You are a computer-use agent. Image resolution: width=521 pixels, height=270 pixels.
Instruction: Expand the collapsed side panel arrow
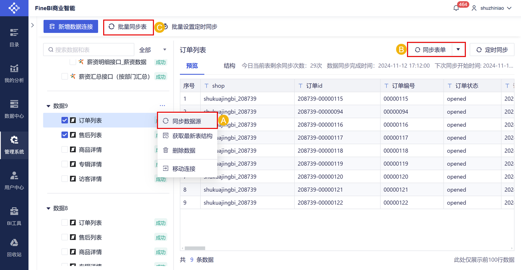pos(32,25)
